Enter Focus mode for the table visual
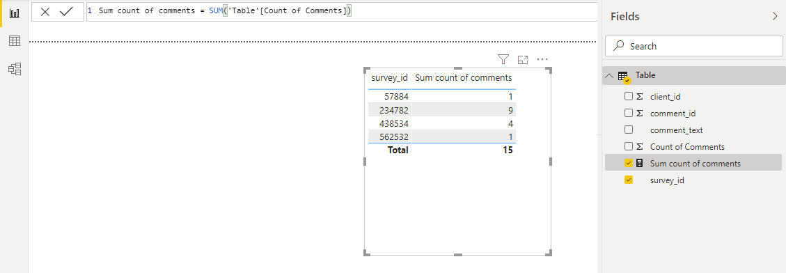 pyautogui.click(x=523, y=60)
